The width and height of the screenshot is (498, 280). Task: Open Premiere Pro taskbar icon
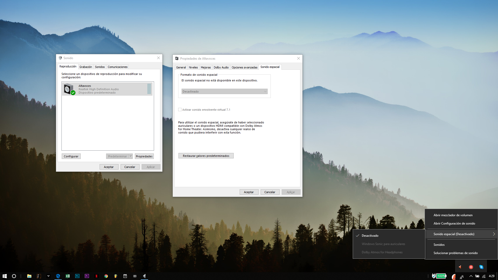[87, 276]
